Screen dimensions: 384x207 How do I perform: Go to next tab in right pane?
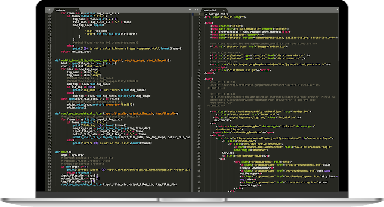[198, 10]
